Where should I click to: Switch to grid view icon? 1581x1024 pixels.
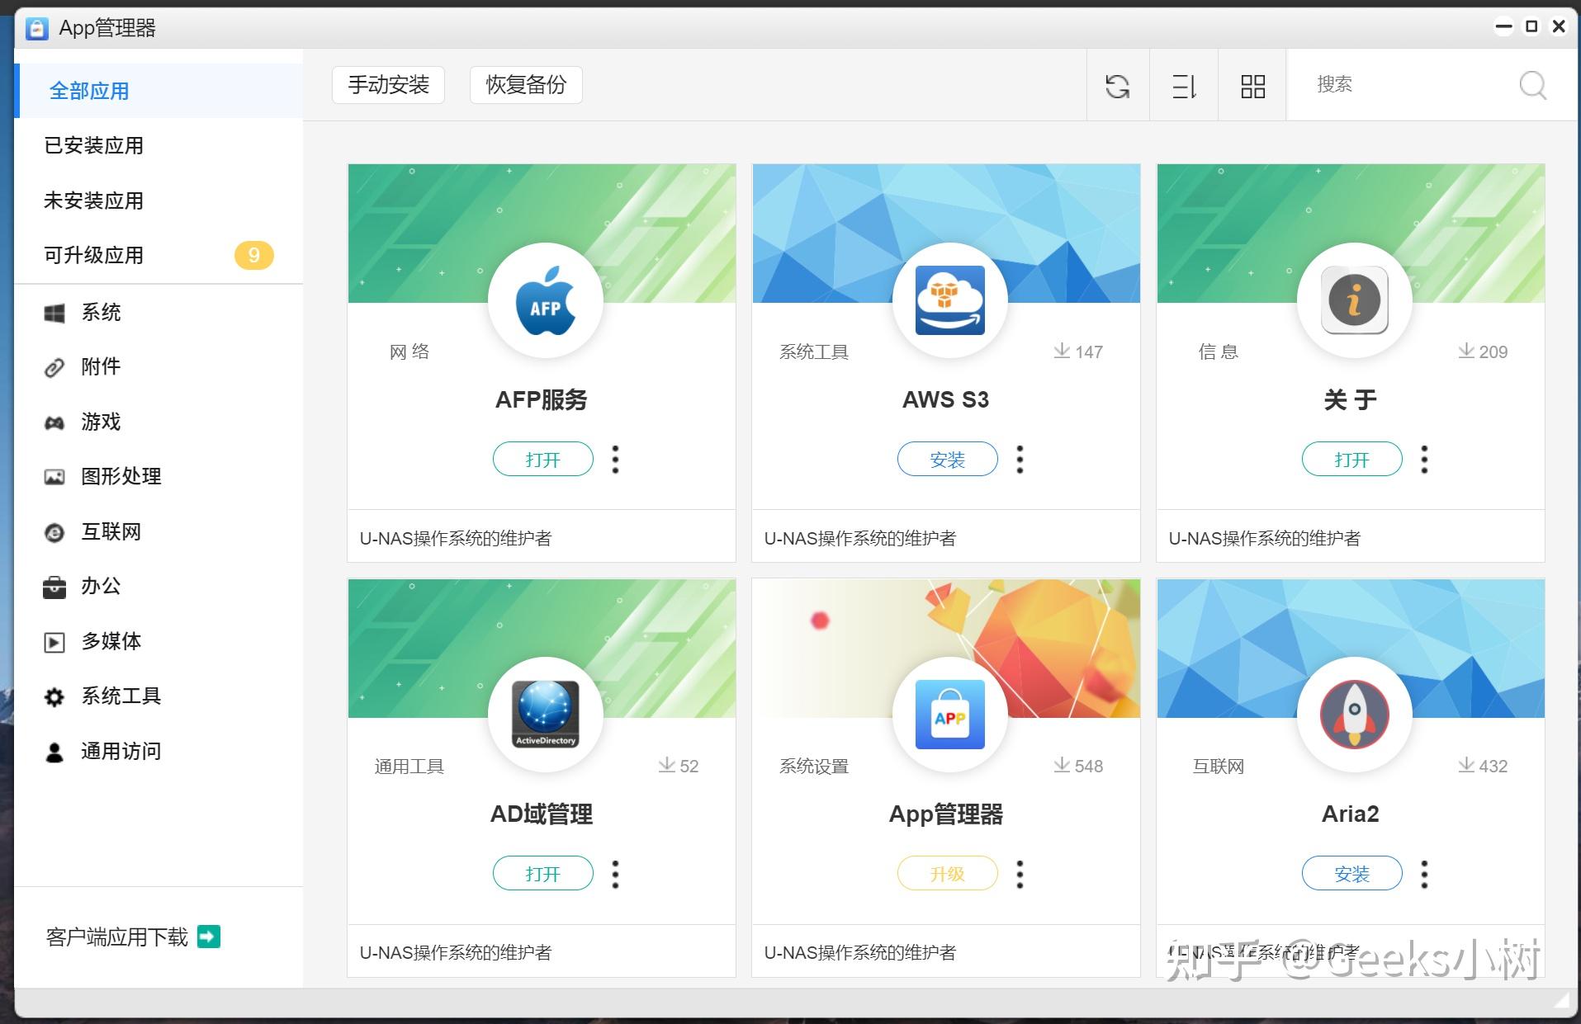(x=1252, y=87)
